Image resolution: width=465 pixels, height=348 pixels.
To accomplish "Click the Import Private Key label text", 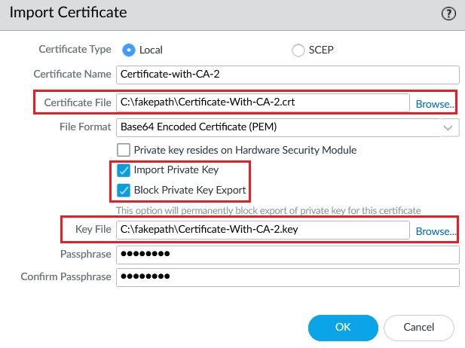I will [x=176, y=170].
